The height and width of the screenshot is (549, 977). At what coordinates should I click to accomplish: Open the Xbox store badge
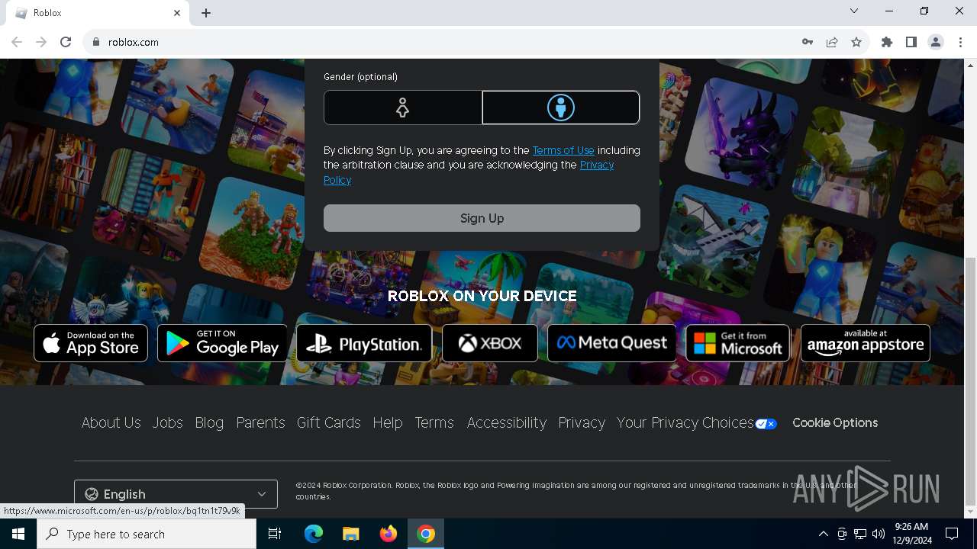pyautogui.click(x=490, y=343)
